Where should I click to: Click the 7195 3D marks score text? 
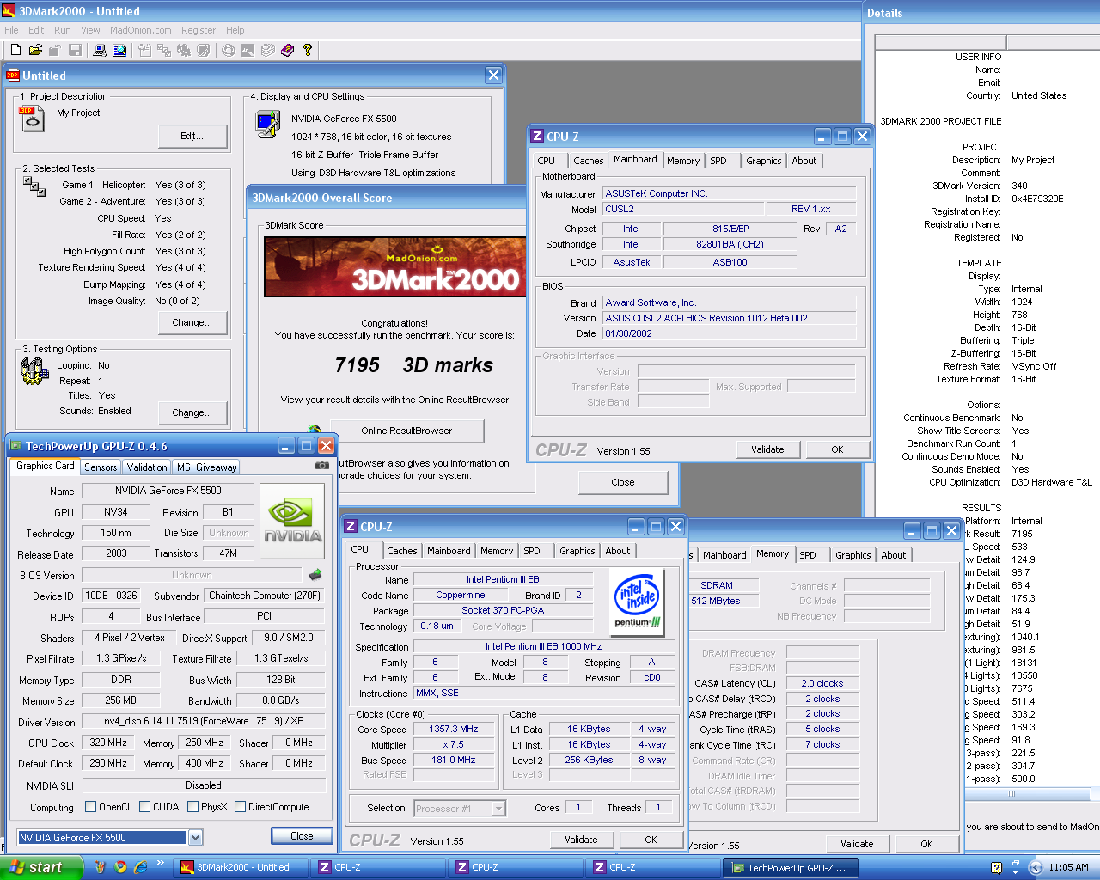click(413, 365)
